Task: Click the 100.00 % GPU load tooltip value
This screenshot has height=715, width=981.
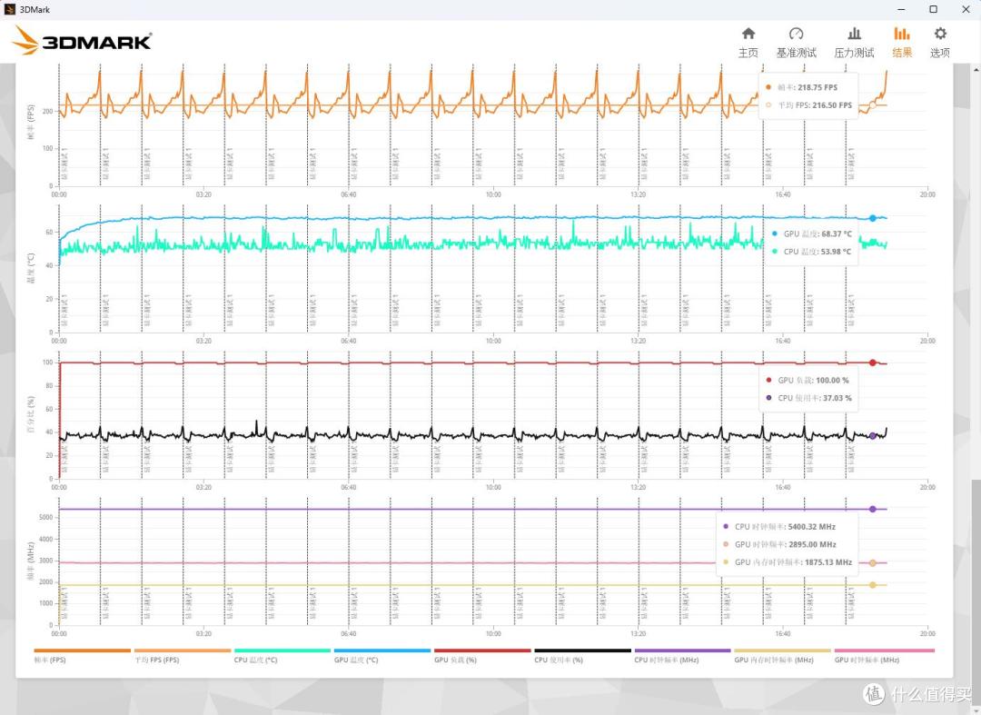Action: [833, 381]
